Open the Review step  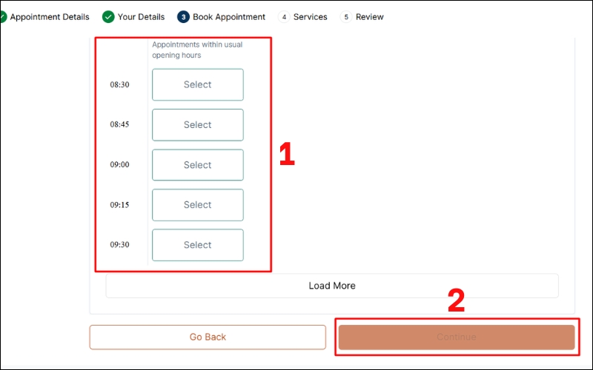[370, 16]
